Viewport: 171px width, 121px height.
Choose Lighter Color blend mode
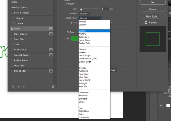pos(94,62)
